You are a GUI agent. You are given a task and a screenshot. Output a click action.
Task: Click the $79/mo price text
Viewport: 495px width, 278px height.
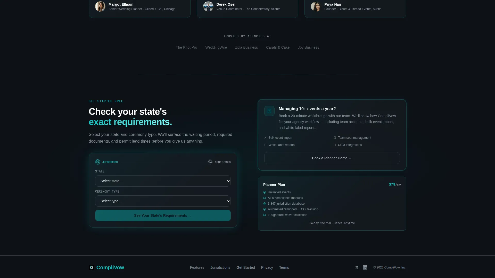395,185
